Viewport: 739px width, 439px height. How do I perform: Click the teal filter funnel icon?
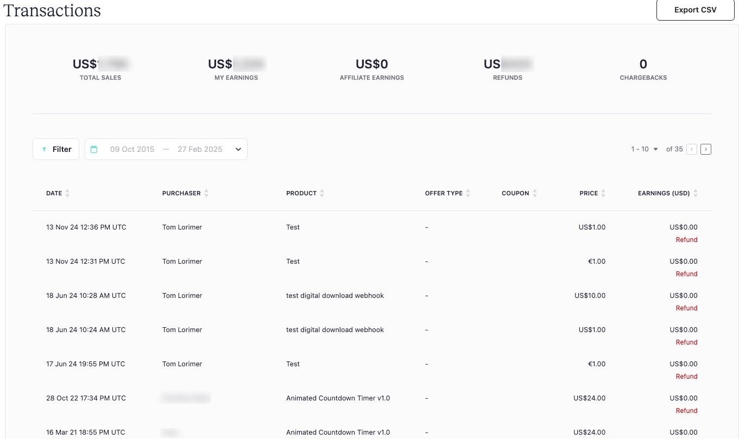[44, 150]
